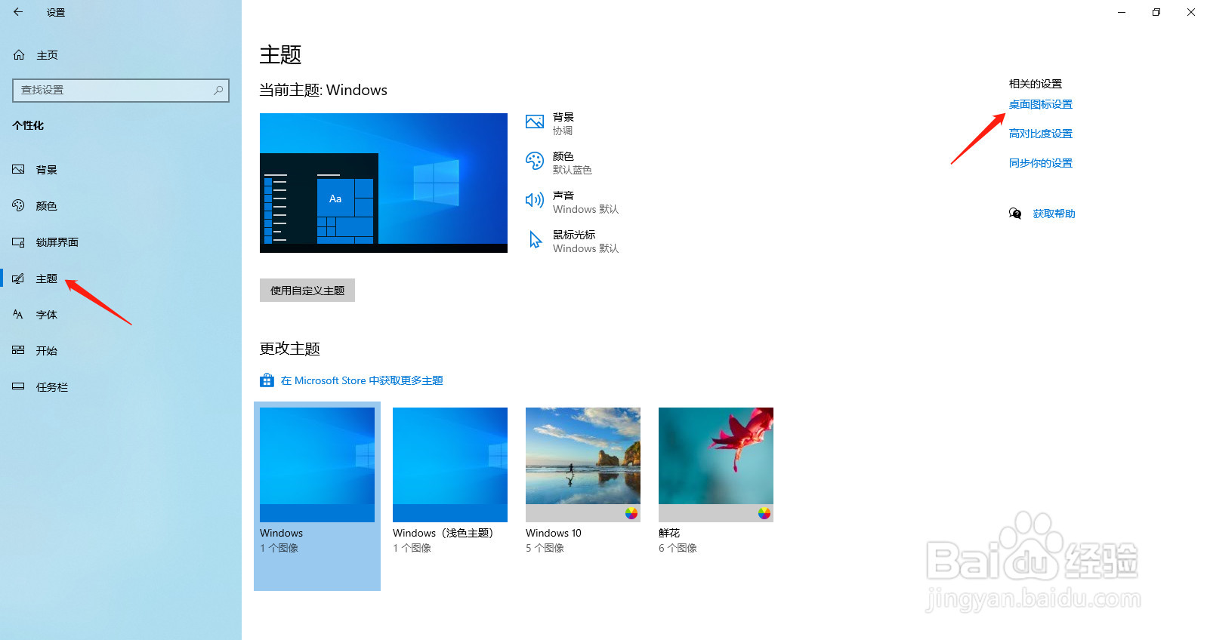This screenshot has width=1207, height=640.
Task: Click the start tiles icon beside 开始
Action: pos(19,350)
